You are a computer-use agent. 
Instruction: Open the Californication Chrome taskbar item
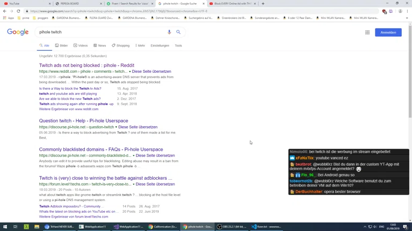tap(163, 227)
